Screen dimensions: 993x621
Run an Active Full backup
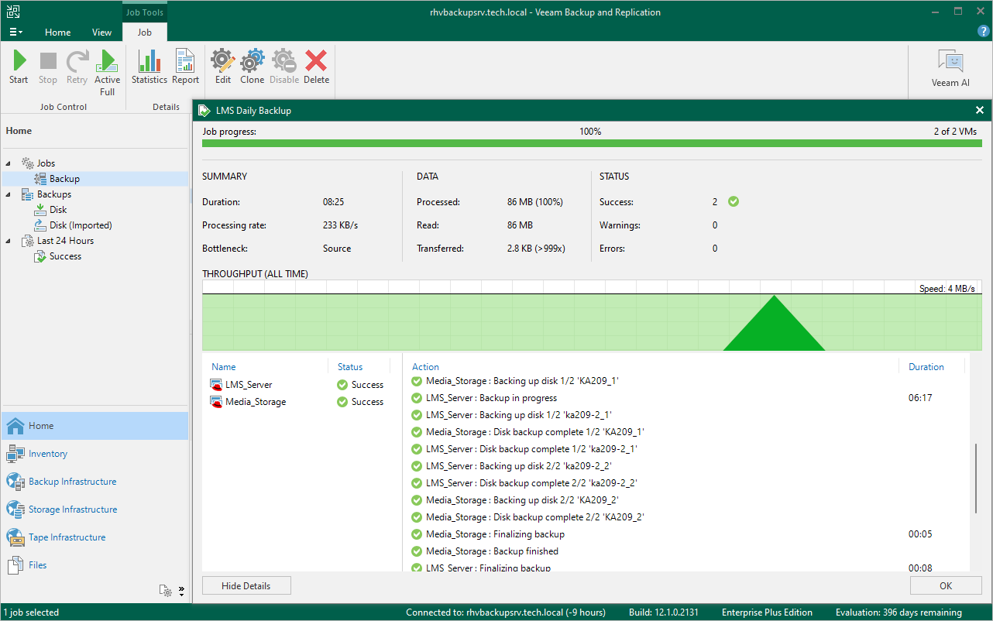pos(108,73)
